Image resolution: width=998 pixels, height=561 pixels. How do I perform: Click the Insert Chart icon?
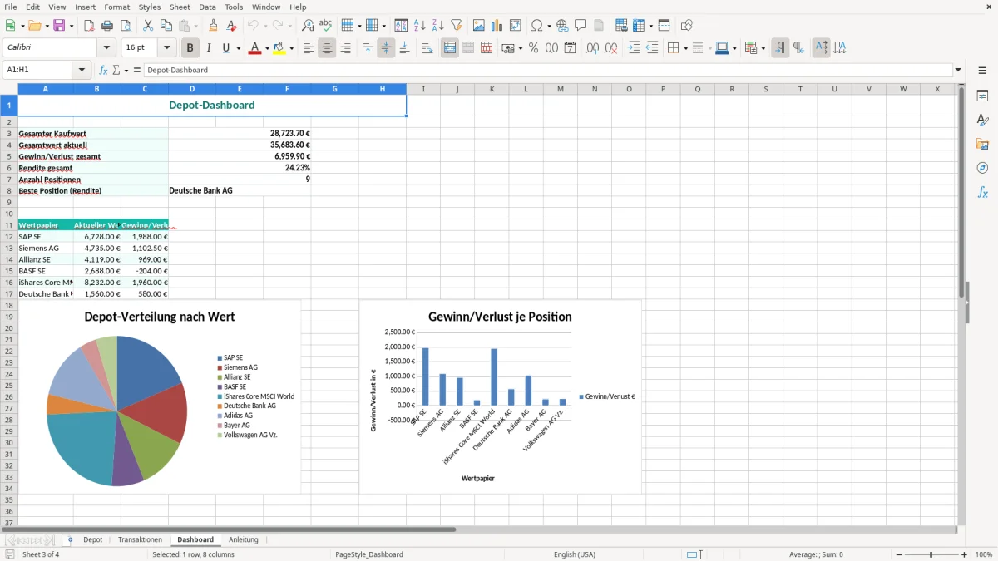click(497, 26)
